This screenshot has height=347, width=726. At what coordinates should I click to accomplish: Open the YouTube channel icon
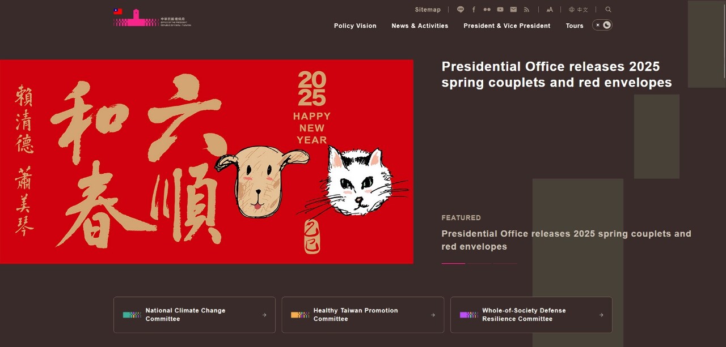tap(500, 10)
